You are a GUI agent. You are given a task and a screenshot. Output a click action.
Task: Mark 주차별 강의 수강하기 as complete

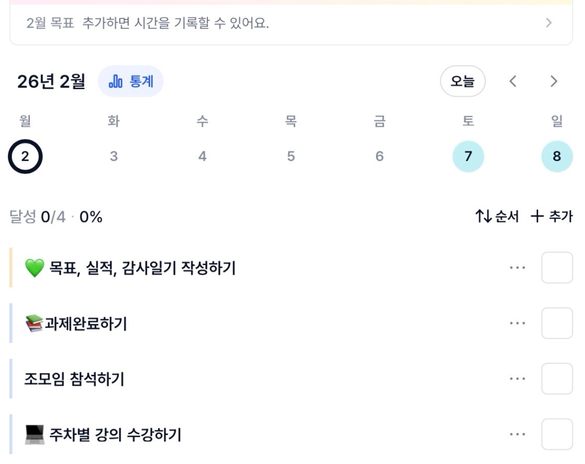(x=557, y=434)
